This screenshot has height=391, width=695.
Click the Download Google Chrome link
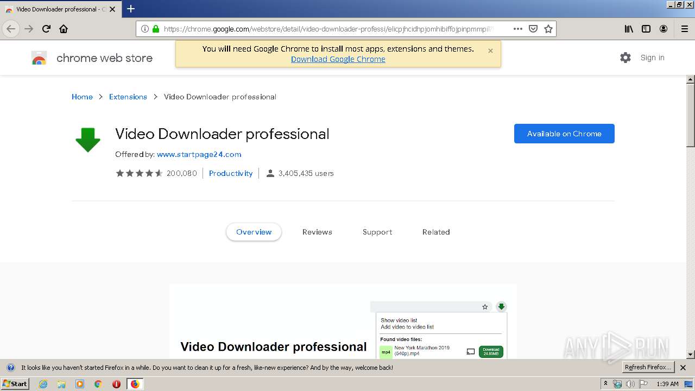pyautogui.click(x=338, y=59)
